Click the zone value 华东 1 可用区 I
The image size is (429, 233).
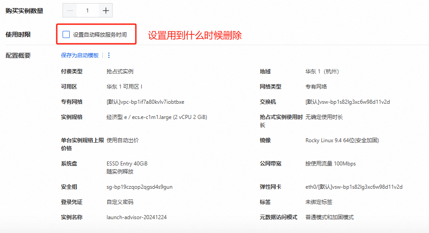click(x=124, y=87)
